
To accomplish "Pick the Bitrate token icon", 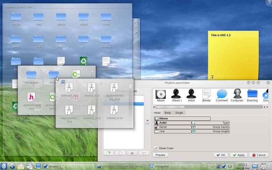I will (x=206, y=94).
